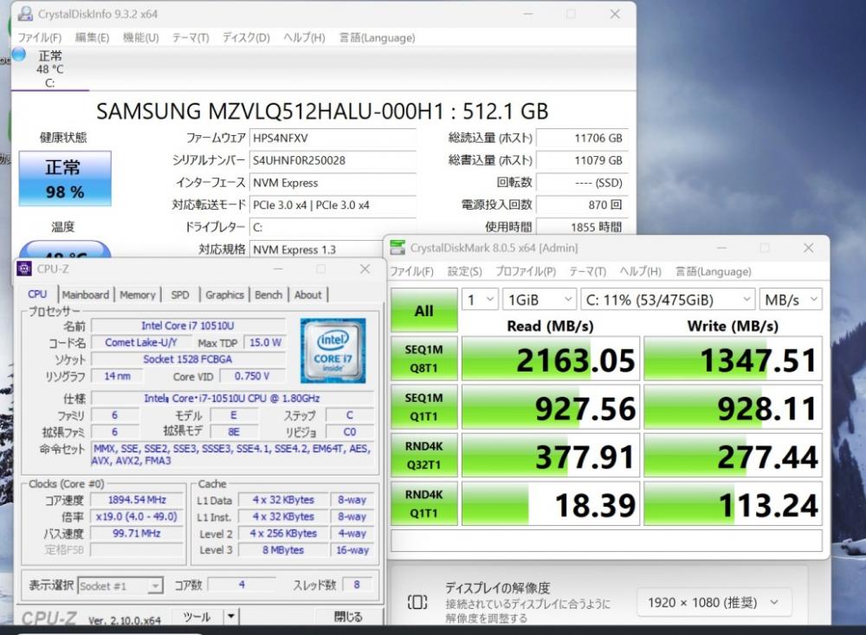Open プロファイル(P) menu in CrystalDiskMark

point(526,271)
